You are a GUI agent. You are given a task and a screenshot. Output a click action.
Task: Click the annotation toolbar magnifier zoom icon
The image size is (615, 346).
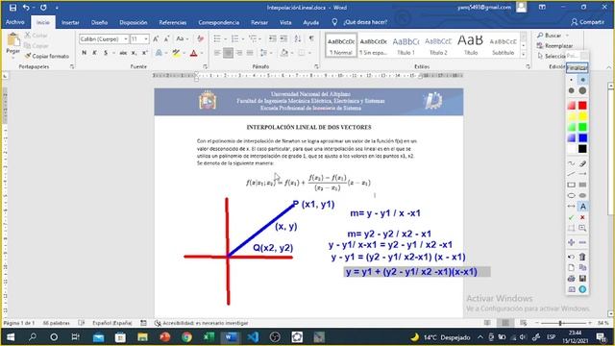pos(582,228)
